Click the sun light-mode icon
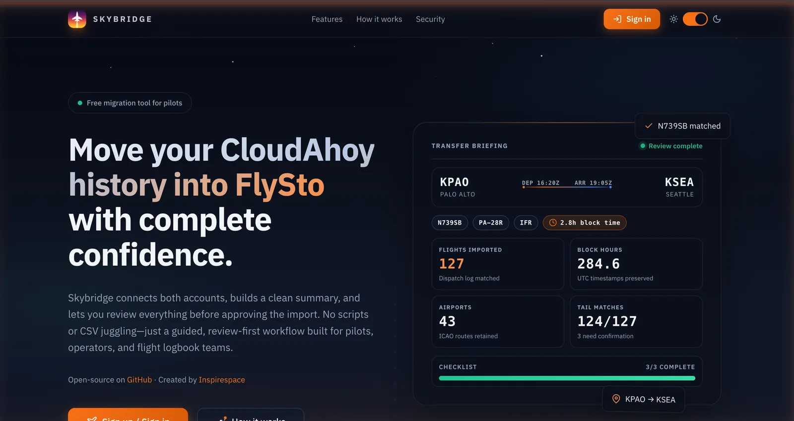 click(x=673, y=19)
